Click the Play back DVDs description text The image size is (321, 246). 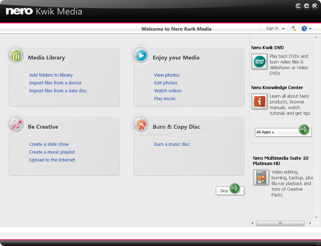point(289,65)
